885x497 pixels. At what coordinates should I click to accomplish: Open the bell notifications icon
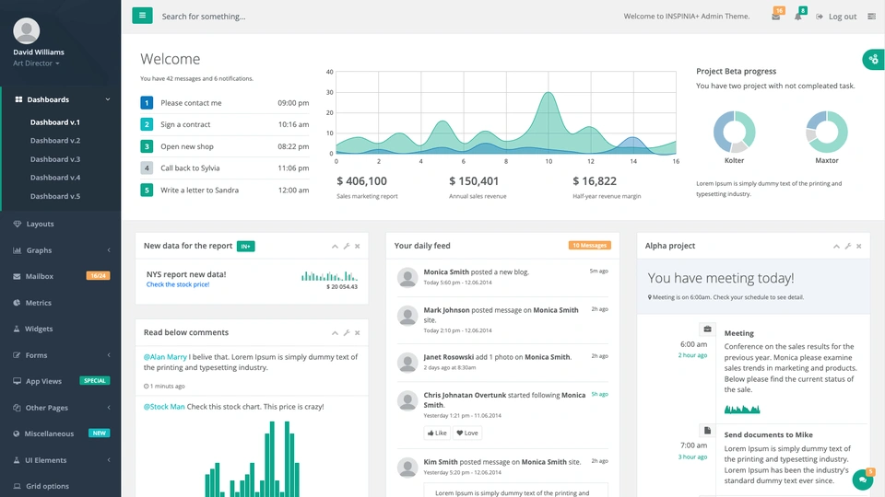pos(798,17)
